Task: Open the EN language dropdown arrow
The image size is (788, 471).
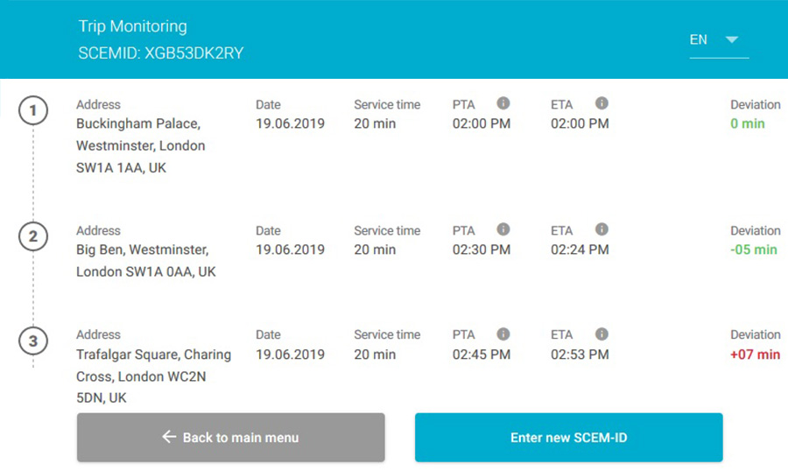Action: [732, 39]
